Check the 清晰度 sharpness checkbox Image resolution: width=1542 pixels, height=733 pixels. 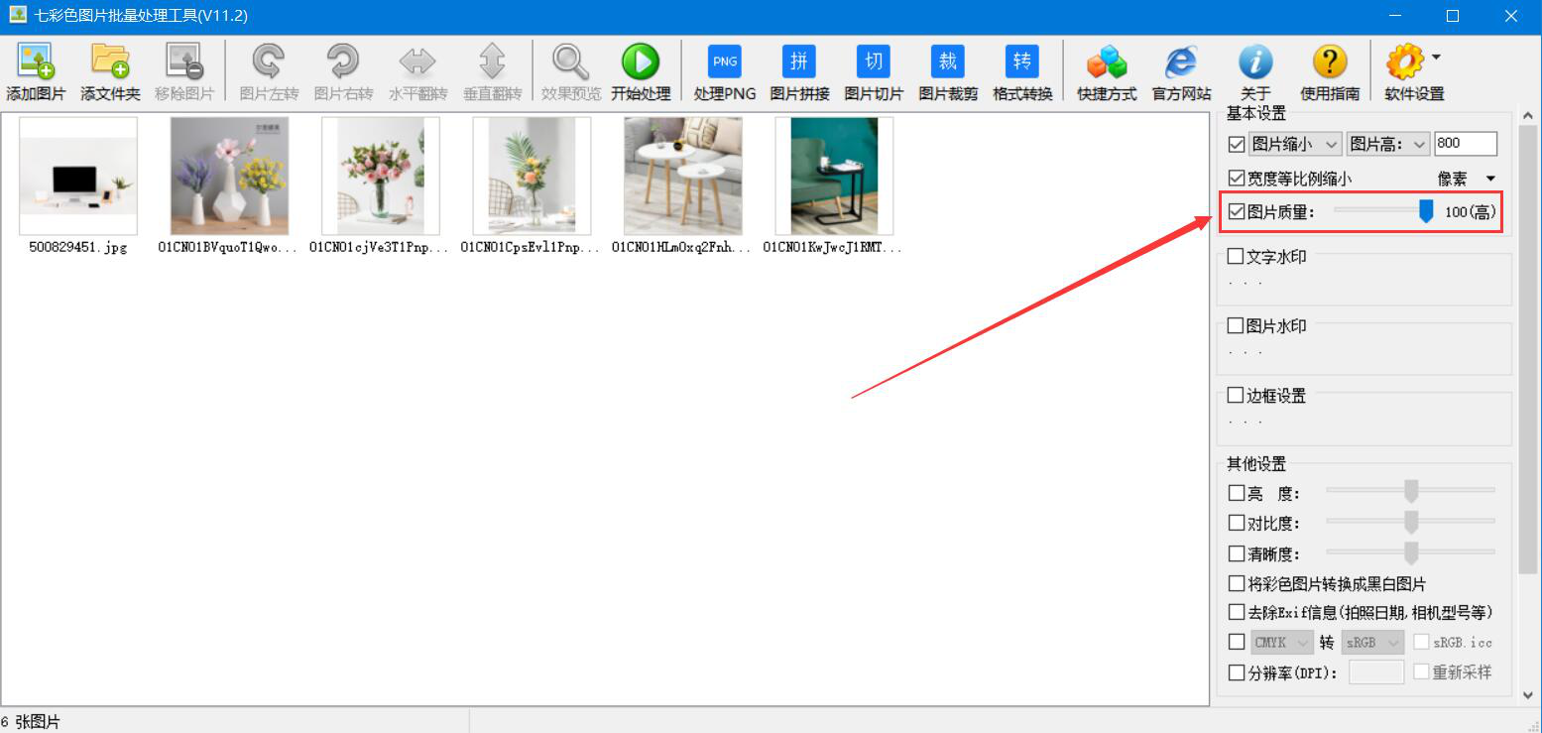(1237, 553)
